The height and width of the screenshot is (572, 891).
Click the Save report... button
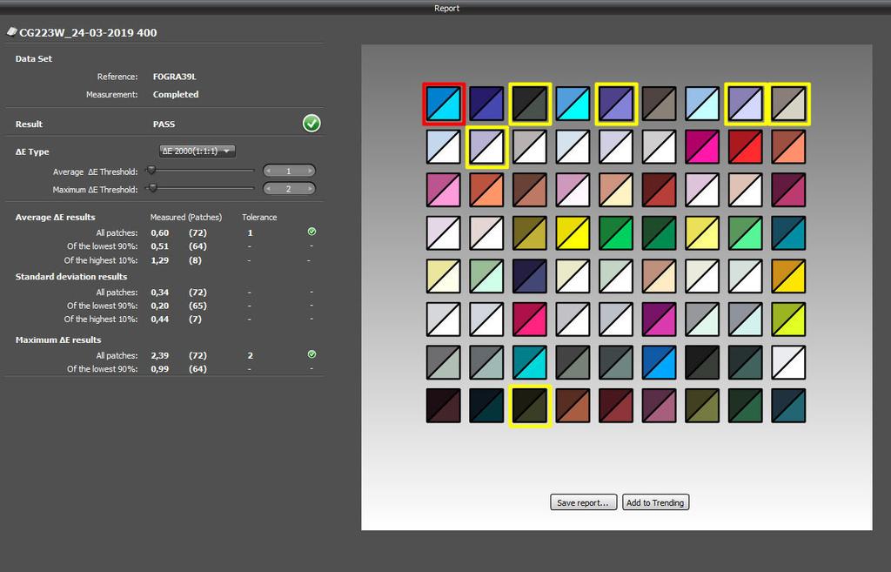tap(583, 502)
